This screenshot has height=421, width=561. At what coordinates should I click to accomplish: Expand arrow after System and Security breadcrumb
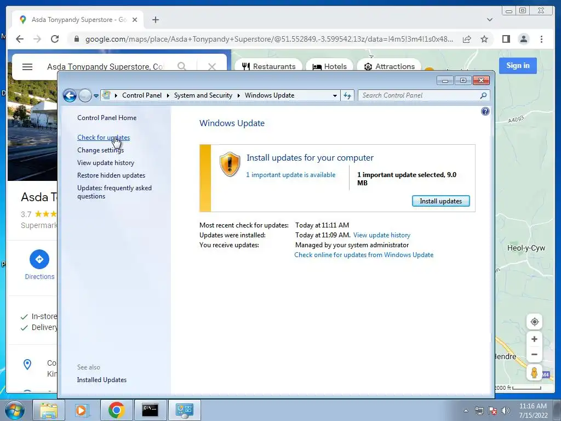[x=238, y=95]
